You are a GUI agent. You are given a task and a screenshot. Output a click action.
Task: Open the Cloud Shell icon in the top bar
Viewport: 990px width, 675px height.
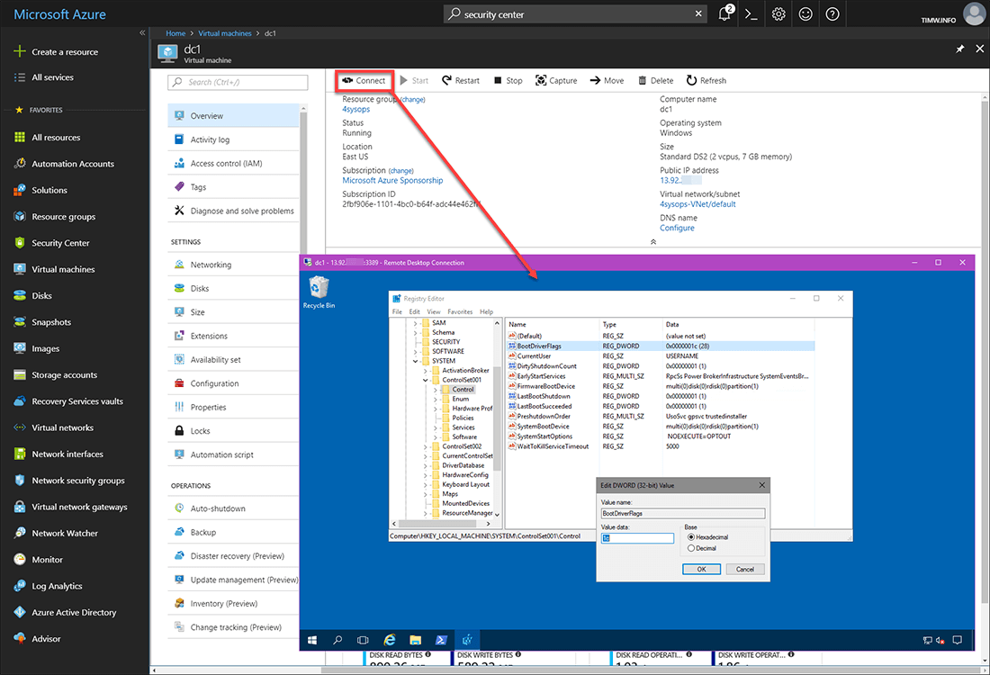[751, 13]
